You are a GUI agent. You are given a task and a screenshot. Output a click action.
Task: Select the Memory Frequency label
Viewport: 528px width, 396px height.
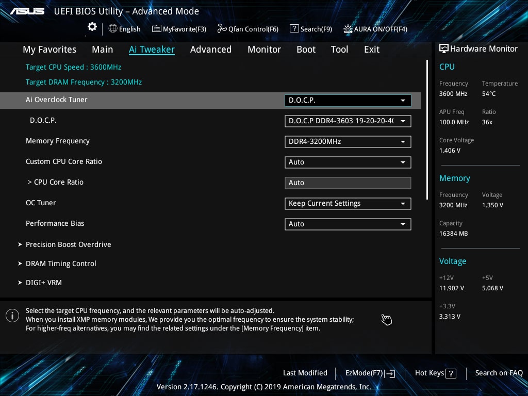pos(58,141)
